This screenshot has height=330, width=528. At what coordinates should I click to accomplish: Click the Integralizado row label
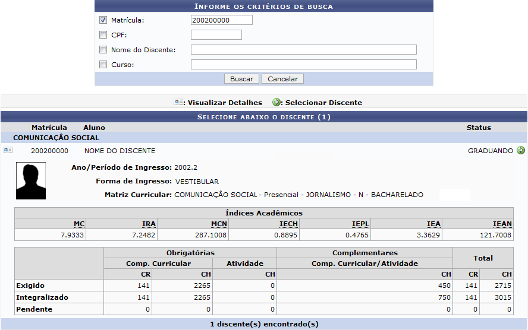(x=42, y=297)
